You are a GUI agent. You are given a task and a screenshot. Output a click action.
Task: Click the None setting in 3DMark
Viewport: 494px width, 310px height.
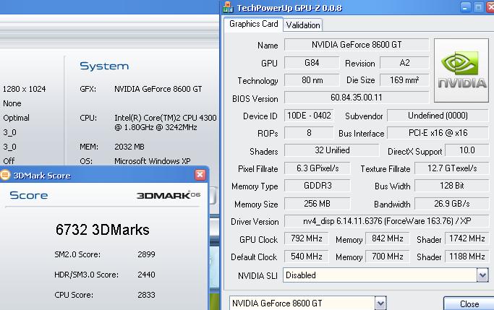(x=12, y=103)
